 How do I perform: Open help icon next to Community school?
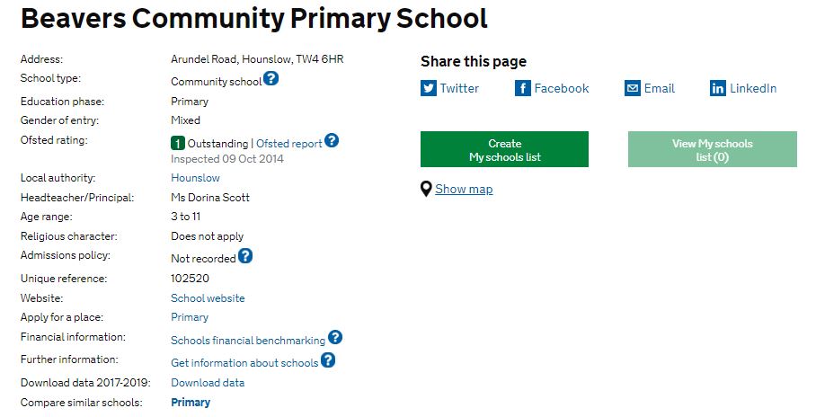pyautogui.click(x=271, y=78)
